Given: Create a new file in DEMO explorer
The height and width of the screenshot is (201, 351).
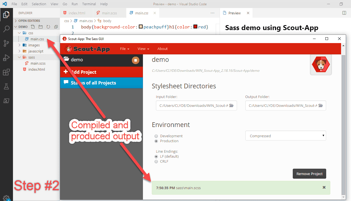Looking at the screenshot, I should pos(33,27).
